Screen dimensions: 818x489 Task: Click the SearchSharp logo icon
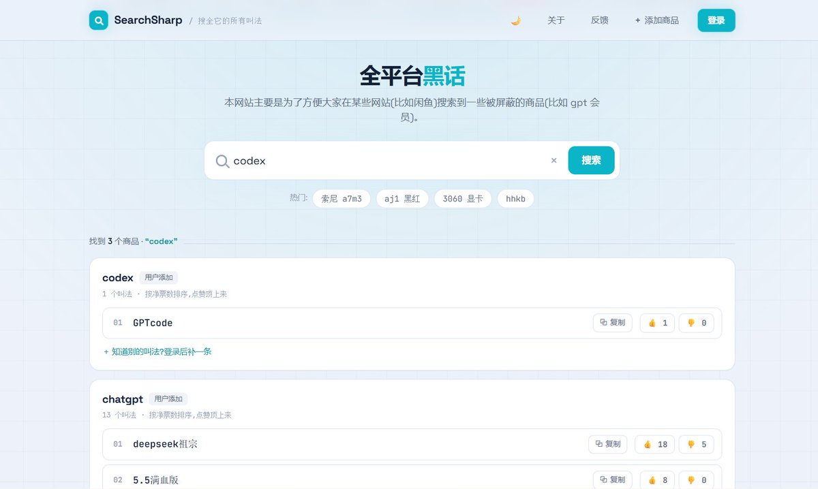tap(99, 20)
